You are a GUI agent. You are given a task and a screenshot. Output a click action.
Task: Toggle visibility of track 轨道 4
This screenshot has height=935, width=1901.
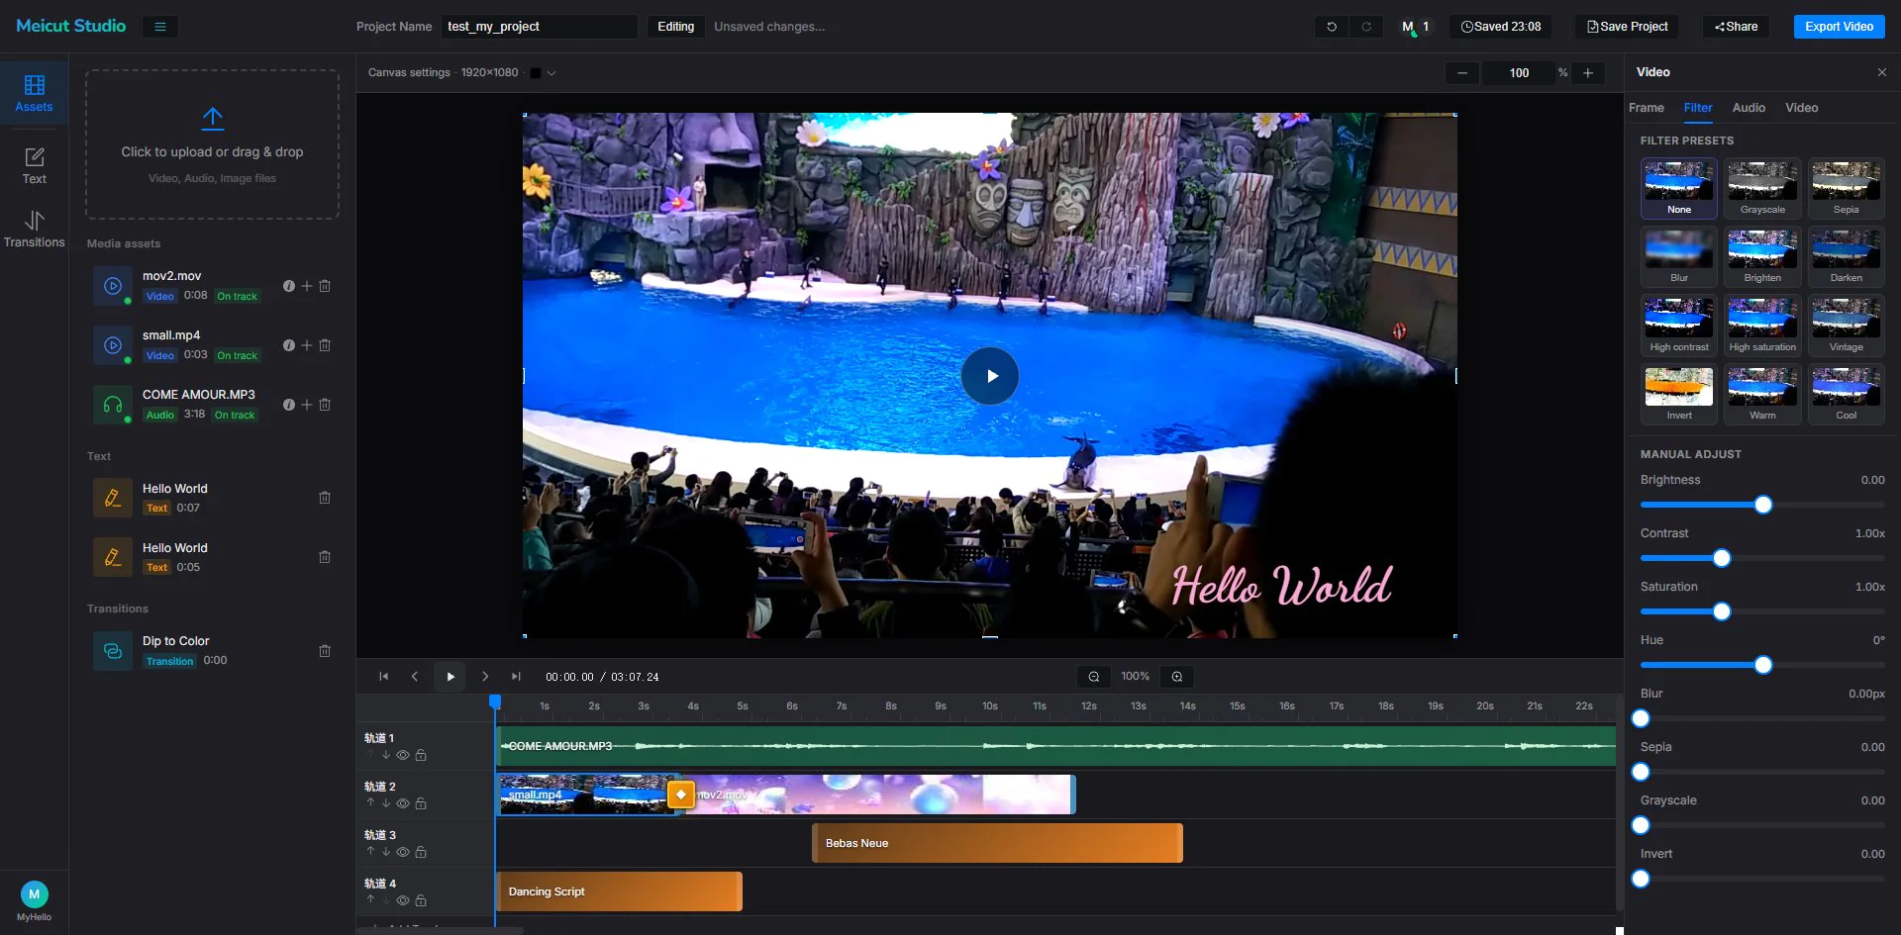(x=403, y=900)
